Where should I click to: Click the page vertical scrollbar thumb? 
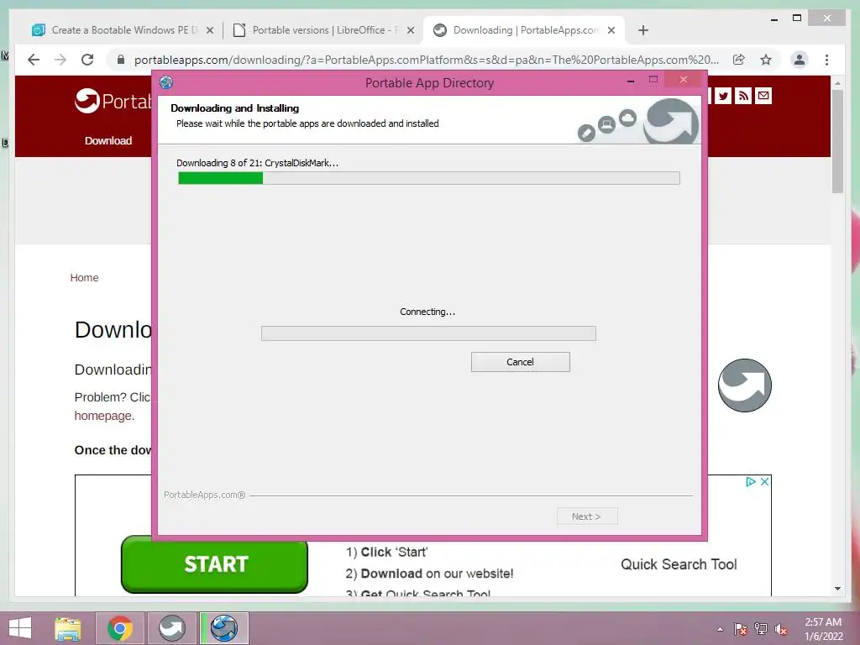[x=837, y=141]
